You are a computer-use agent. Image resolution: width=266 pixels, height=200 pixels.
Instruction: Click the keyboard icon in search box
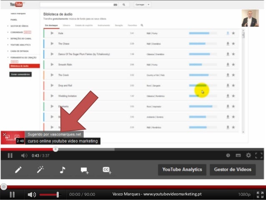115,5
